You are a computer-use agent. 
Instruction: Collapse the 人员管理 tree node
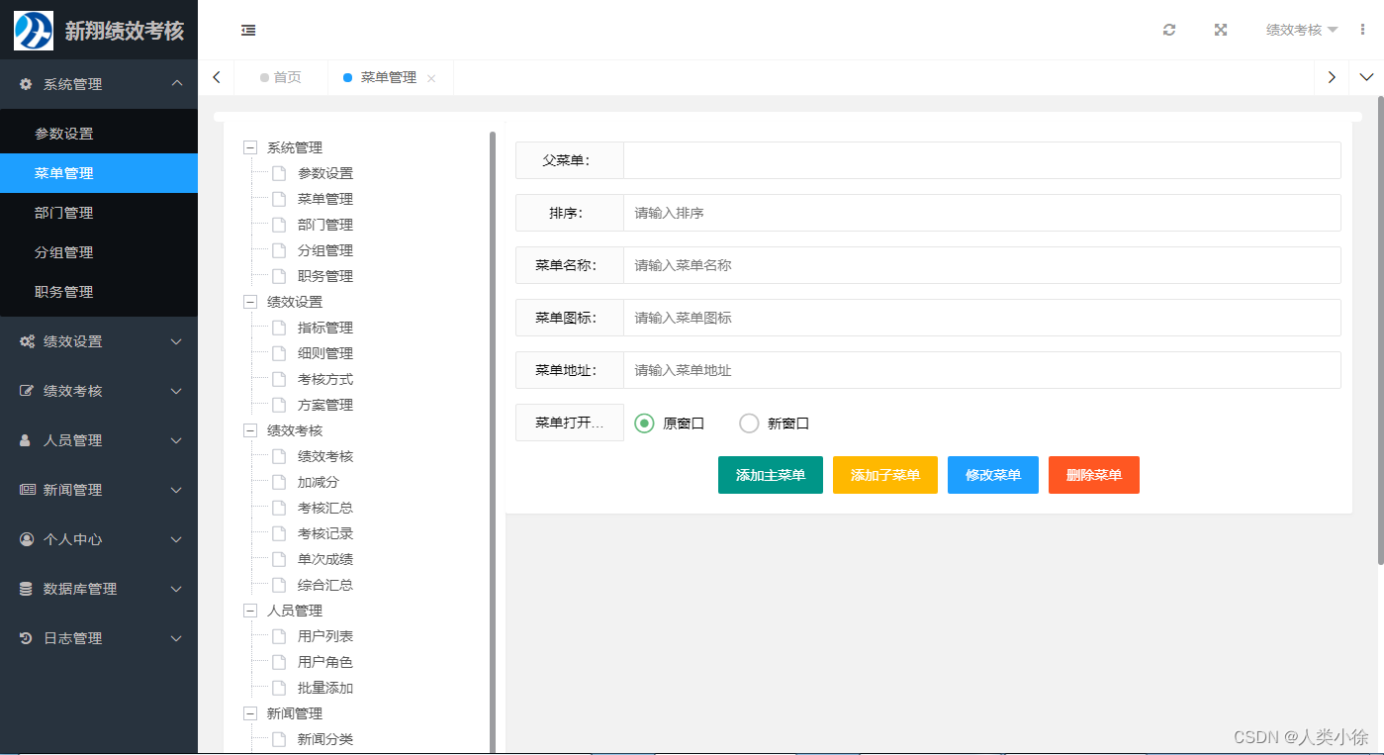click(249, 611)
